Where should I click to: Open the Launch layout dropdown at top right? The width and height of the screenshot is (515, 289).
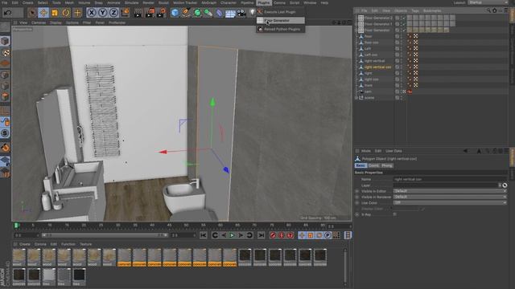[x=488, y=2]
